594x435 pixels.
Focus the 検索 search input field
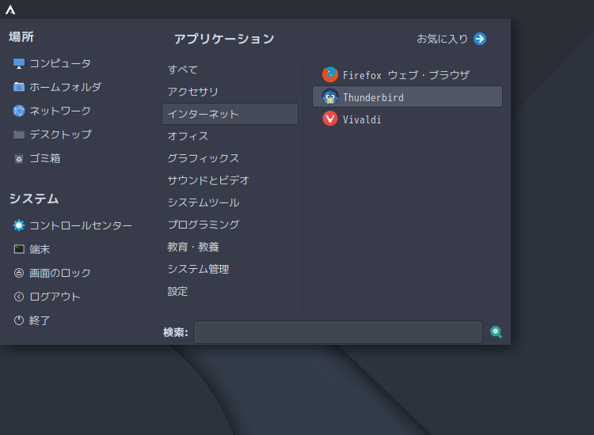[x=338, y=332]
